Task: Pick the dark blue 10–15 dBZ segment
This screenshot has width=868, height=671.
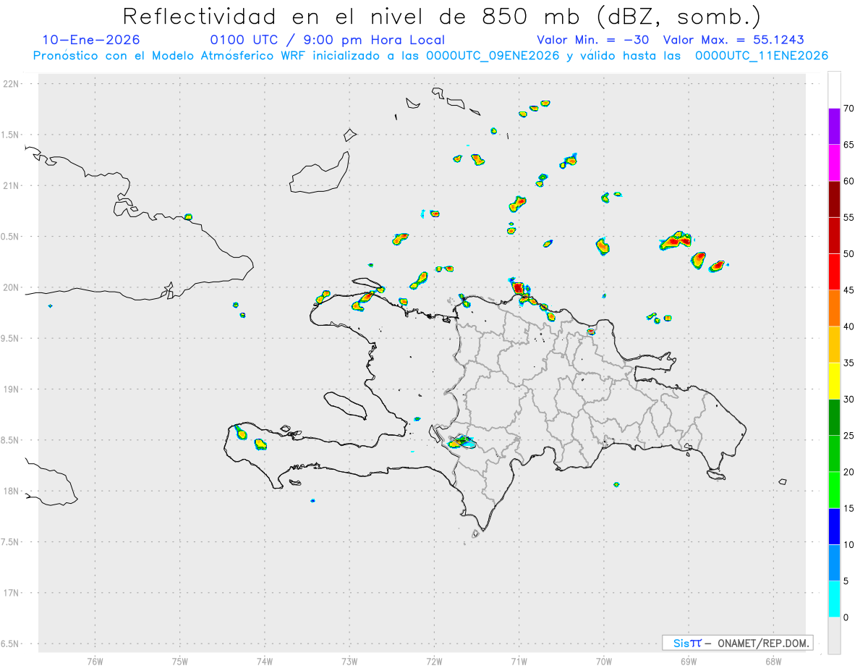Action: pos(834,526)
